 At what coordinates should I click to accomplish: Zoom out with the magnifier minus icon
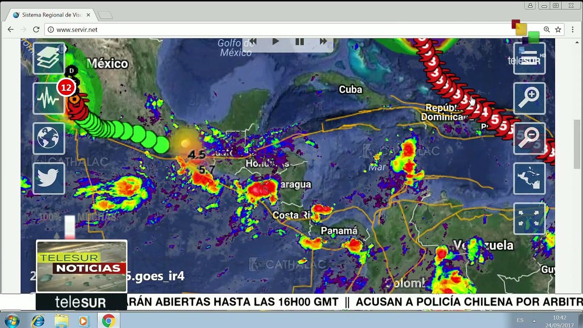coord(529,138)
